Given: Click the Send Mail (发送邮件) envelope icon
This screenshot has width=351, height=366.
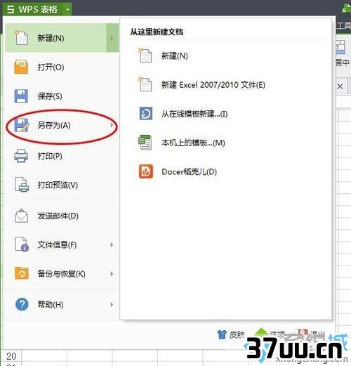Looking at the screenshot, I should (x=21, y=216).
